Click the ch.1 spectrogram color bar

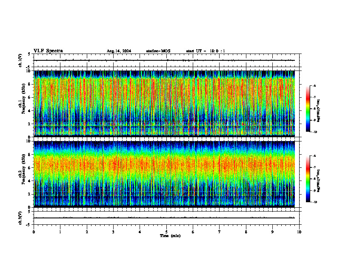(308, 109)
